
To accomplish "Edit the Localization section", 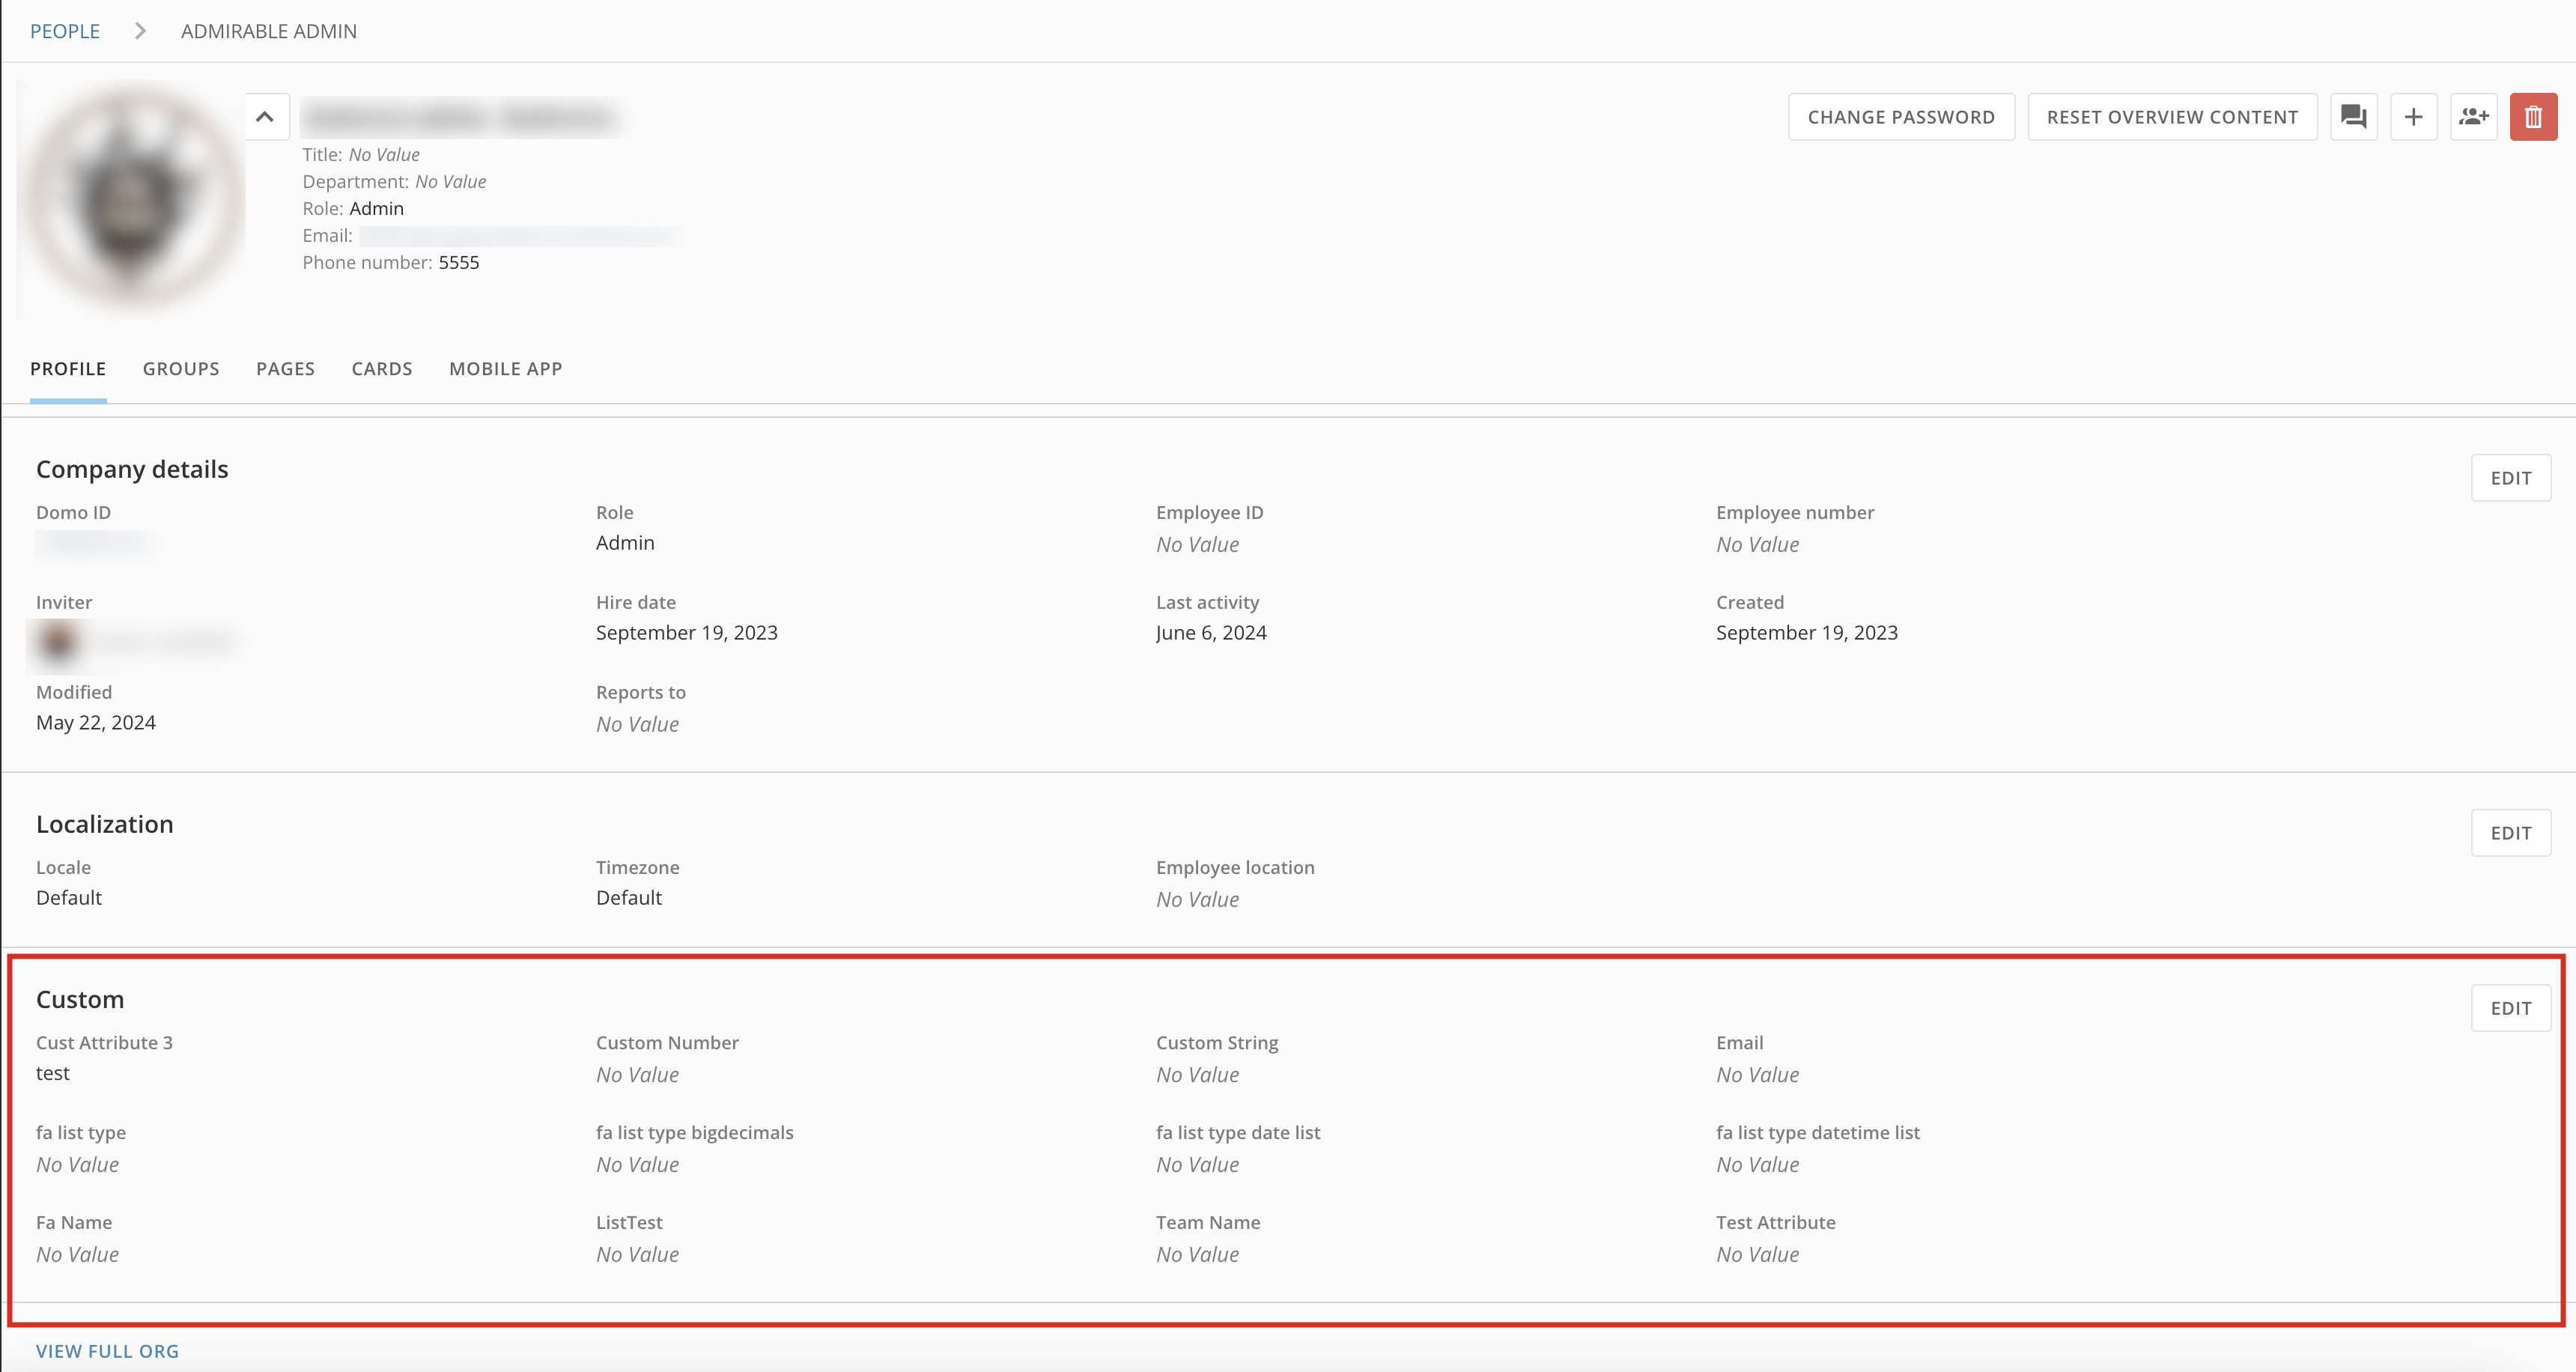I will click(2510, 833).
